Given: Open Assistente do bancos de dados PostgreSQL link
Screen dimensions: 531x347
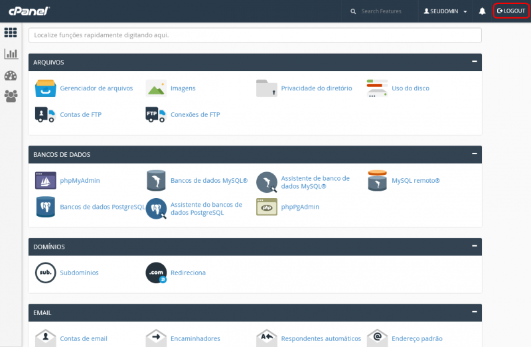Looking at the screenshot, I should [206, 209].
